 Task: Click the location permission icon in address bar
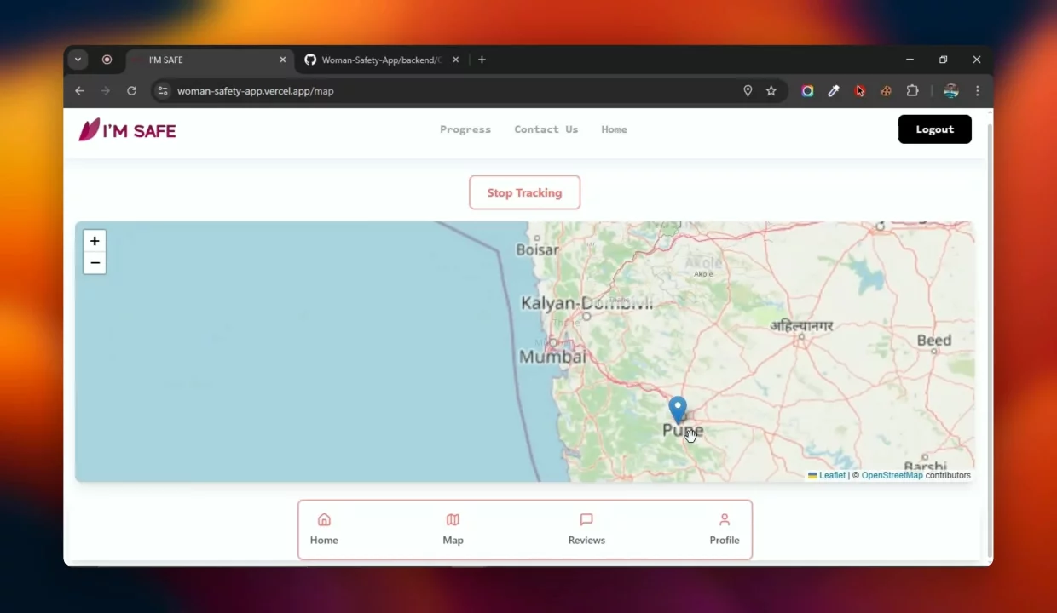748,91
